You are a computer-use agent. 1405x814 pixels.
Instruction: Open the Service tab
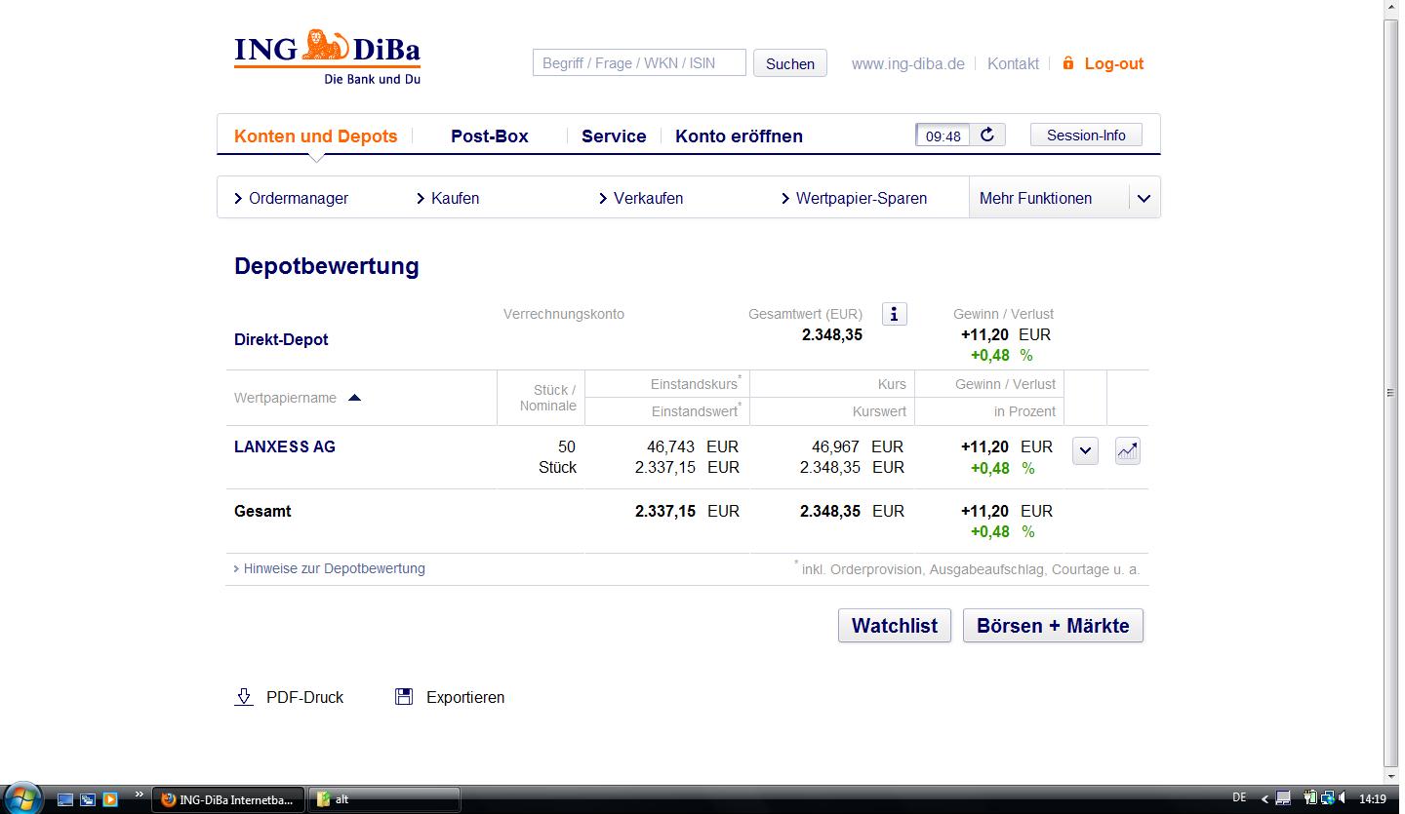[x=614, y=136]
